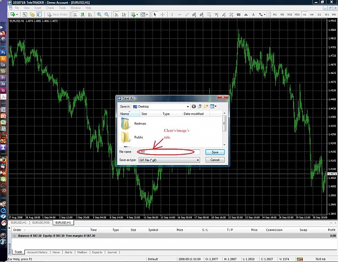Screen dimensions: 338x262
Task: Zoom in on the chart
Action: [99, 15]
